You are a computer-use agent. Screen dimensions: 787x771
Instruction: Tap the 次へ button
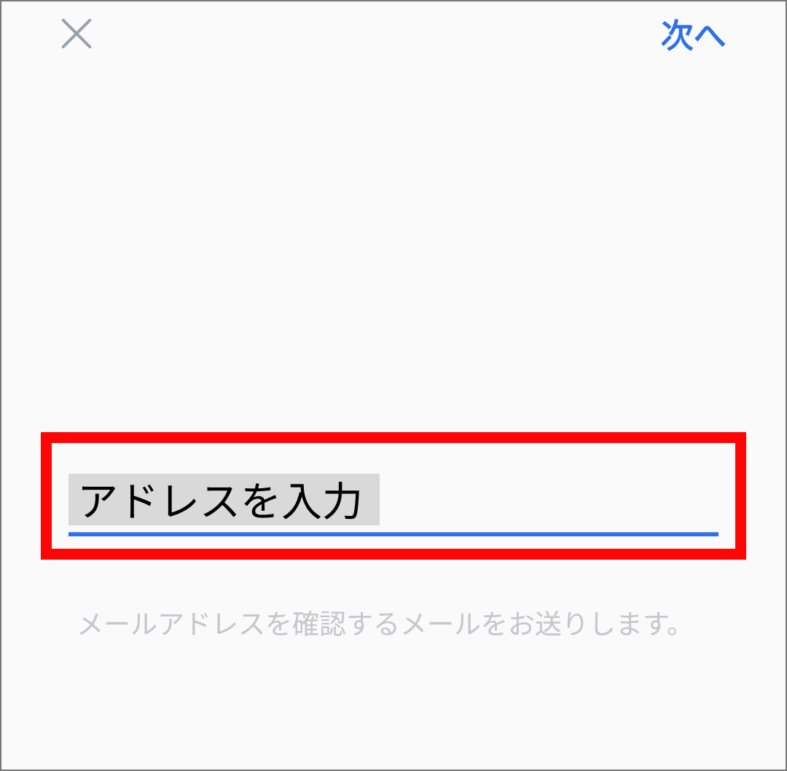pyautogui.click(x=693, y=35)
